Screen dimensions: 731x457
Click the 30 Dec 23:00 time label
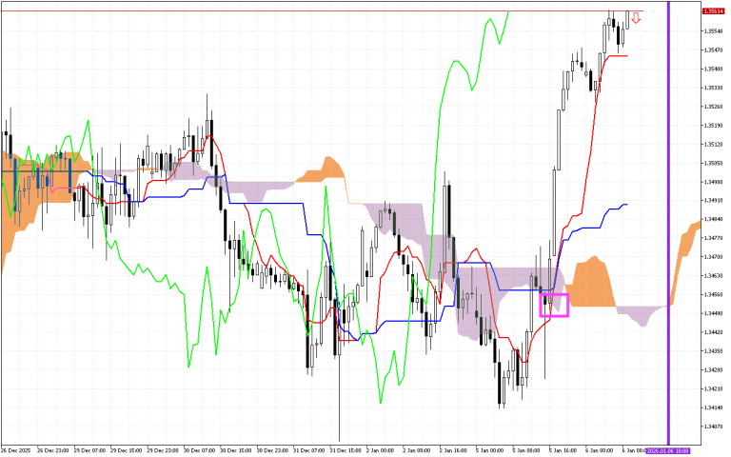tap(272, 451)
